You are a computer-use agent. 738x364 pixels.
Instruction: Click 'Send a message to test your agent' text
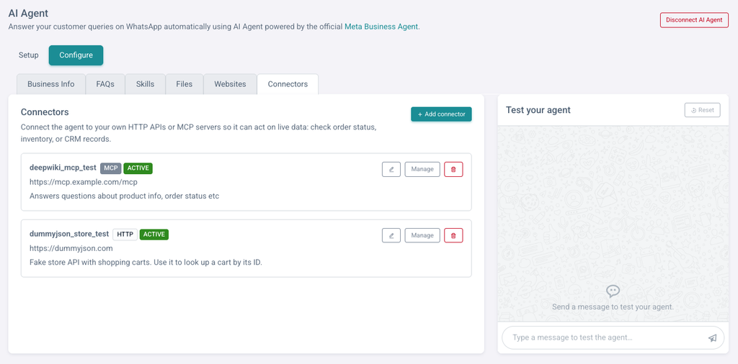(x=613, y=306)
